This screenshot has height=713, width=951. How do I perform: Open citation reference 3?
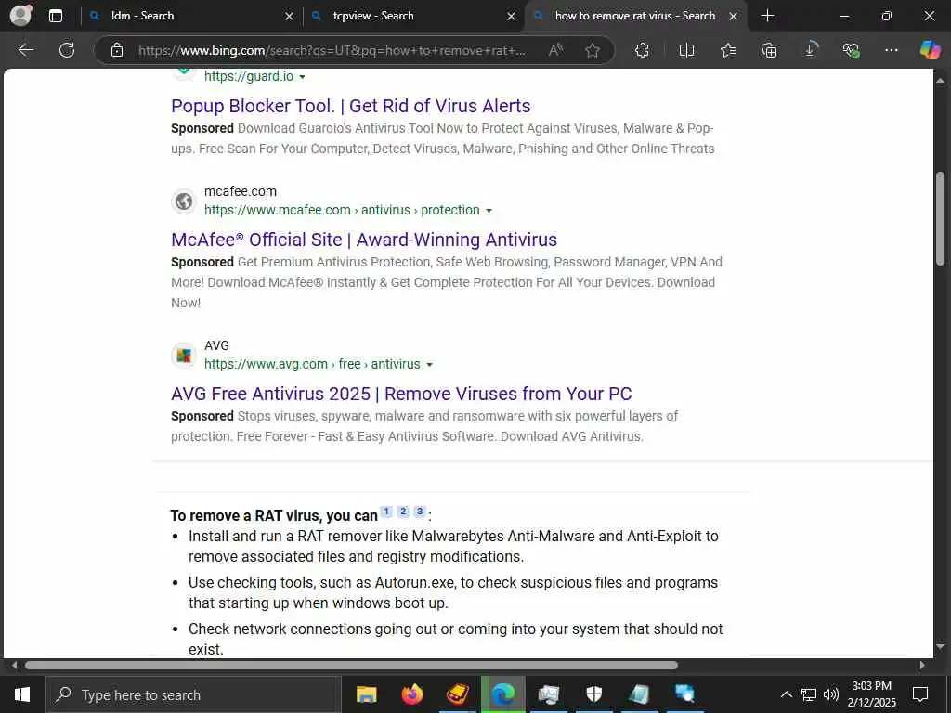coord(419,512)
